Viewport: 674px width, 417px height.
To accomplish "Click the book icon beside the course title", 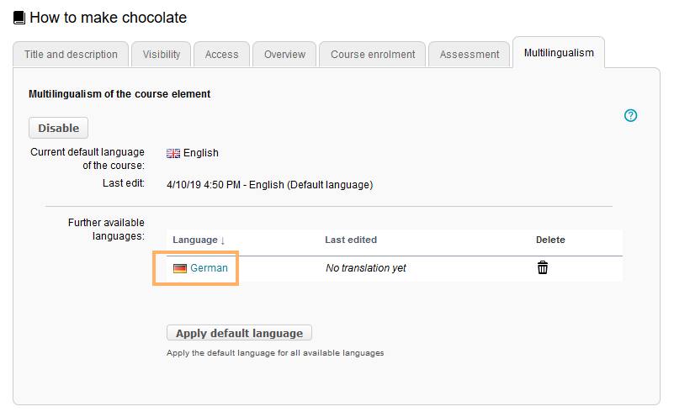I will click(19, 18).
